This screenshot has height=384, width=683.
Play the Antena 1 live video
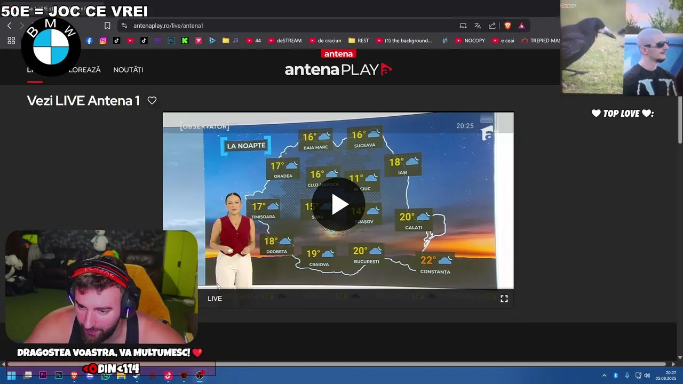(338, 204)
